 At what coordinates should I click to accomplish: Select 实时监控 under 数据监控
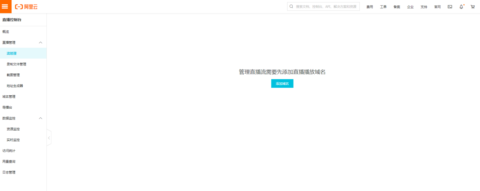pos(13,140)
